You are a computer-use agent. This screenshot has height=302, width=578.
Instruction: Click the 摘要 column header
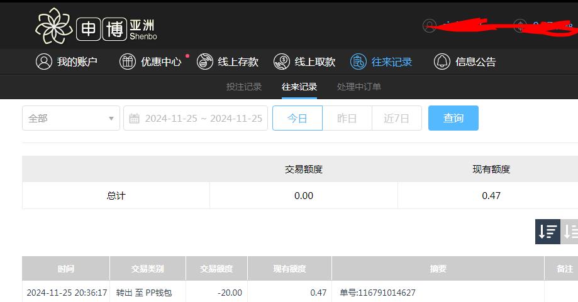tap(438, 269)
